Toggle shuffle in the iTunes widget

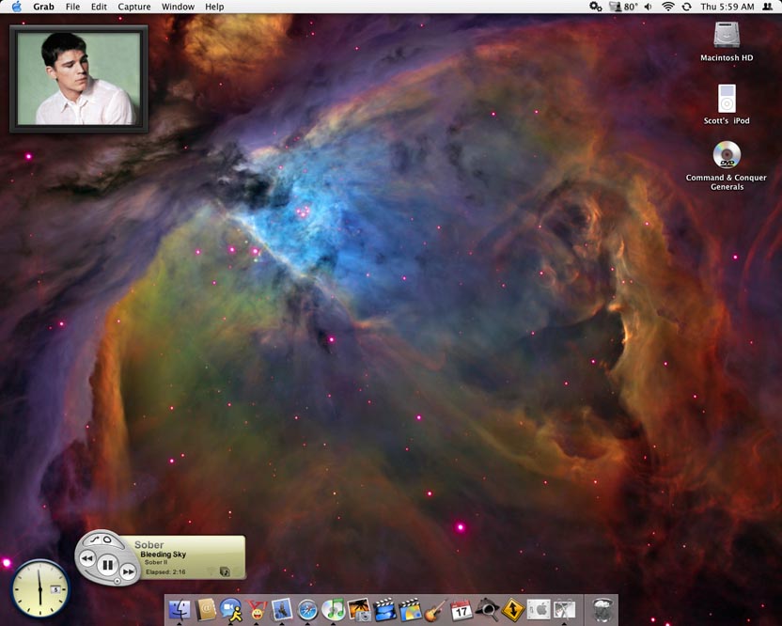(95, 540)
